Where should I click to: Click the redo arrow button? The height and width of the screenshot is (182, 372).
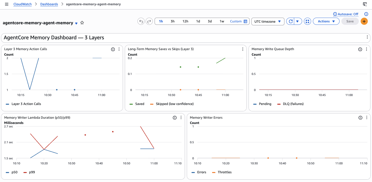click(x=149, y=21)
